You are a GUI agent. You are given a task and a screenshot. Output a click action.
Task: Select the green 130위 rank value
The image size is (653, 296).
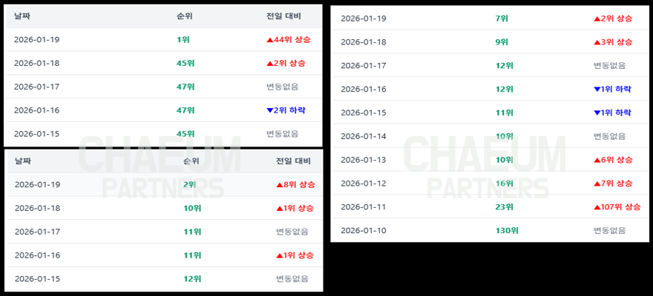[507, 231]
